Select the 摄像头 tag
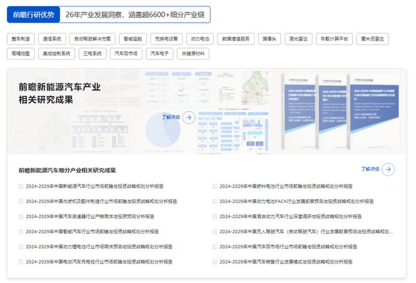This screenshot has width=416, height=283. 270,39
